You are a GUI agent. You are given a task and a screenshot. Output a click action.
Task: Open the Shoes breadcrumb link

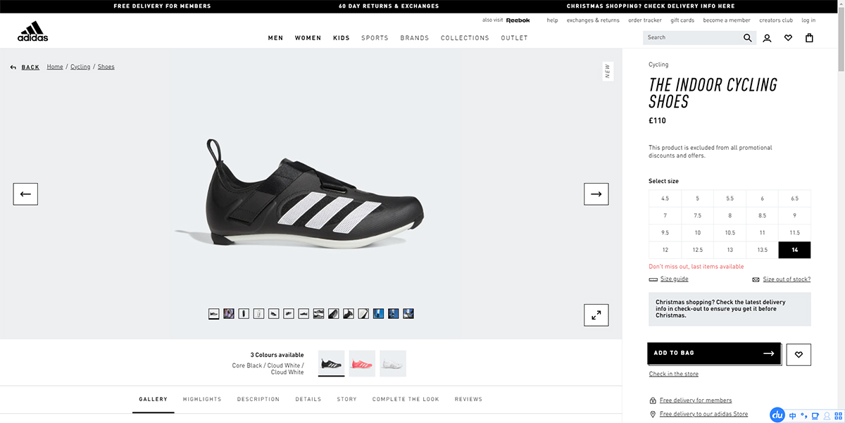pyautogui.click(x=106, y=67)
